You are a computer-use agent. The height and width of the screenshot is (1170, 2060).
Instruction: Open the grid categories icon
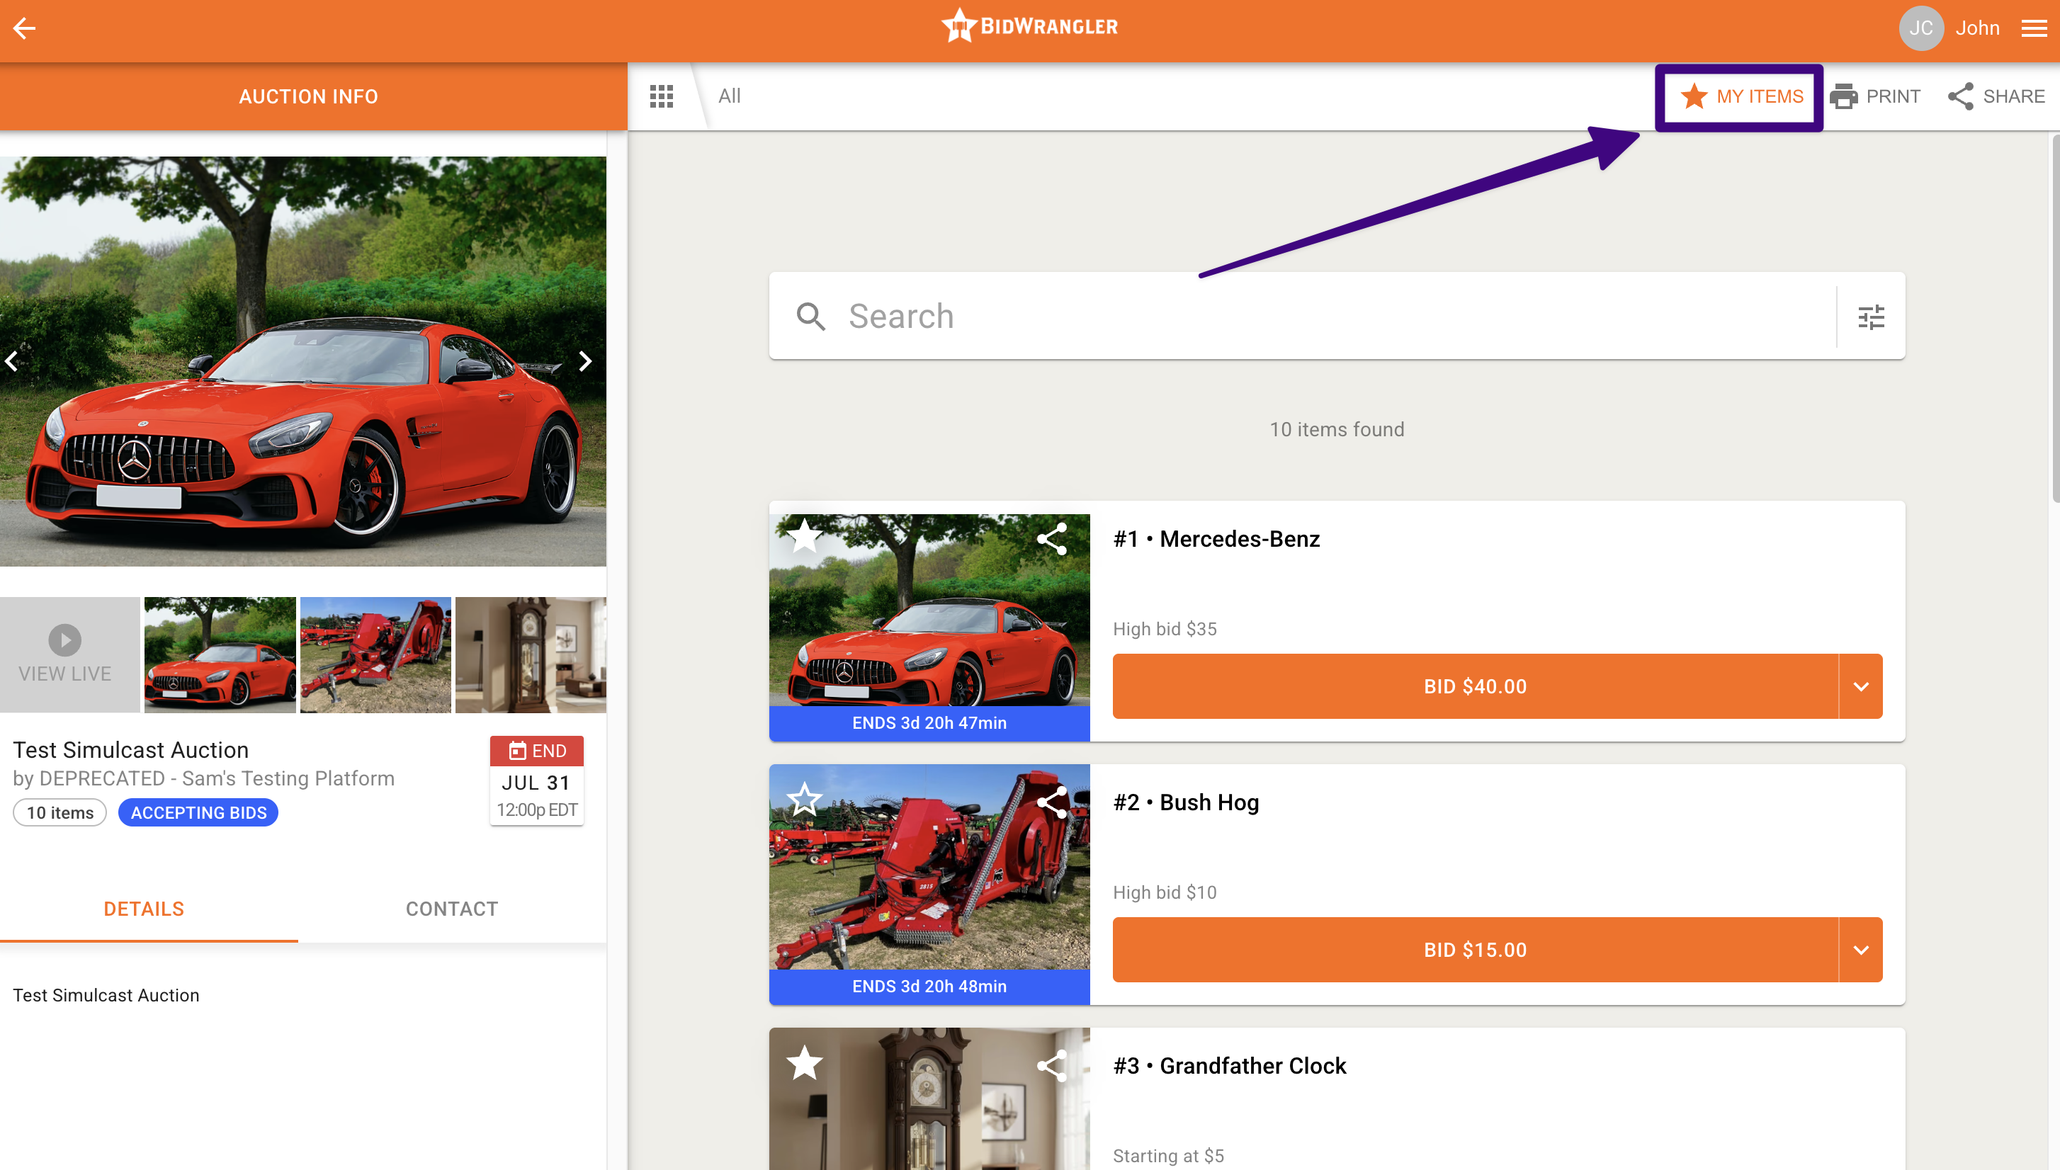coord(661,96)
